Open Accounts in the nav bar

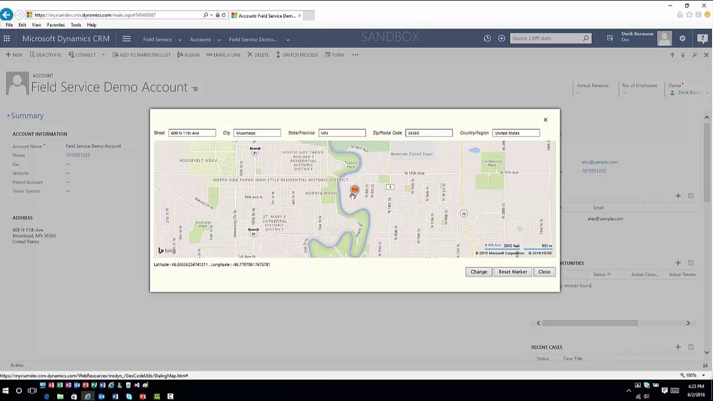pos(200,40)
